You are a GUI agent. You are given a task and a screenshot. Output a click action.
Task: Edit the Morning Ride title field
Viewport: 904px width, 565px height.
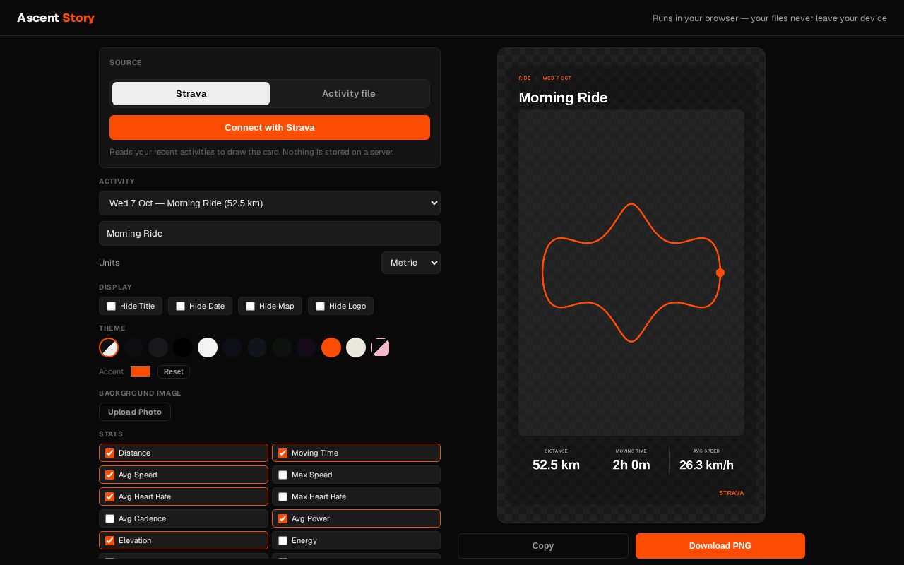(x=270, y=233)
